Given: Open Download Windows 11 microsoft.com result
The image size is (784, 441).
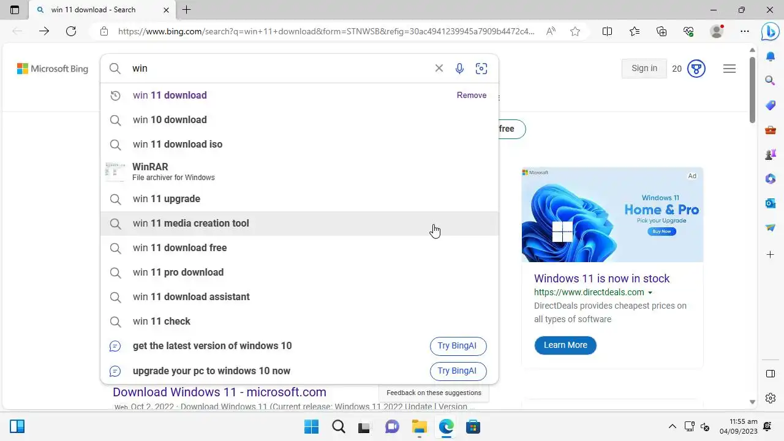Looking at the screenshot, I should click(219, 392).
